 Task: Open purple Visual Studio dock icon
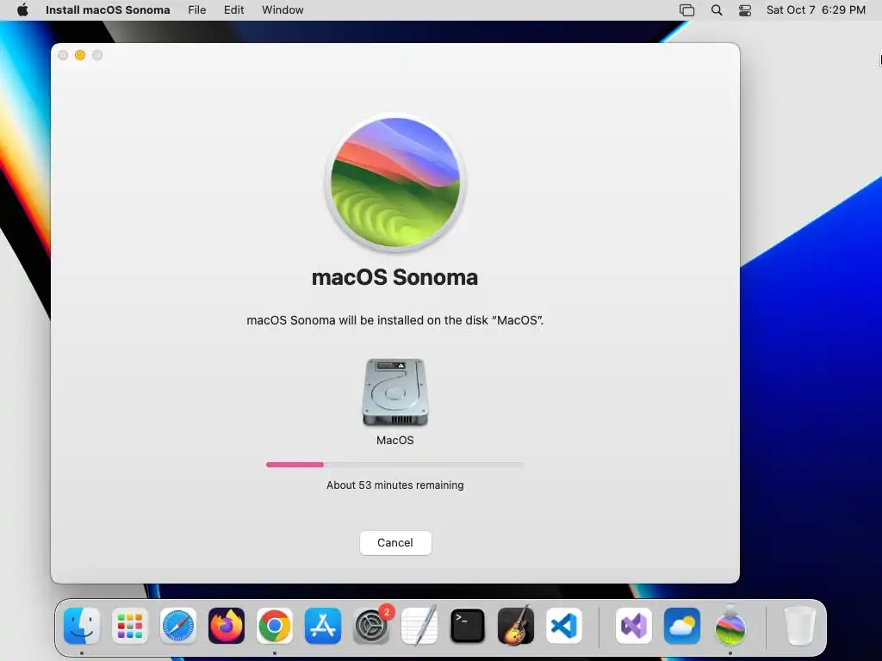click(x=634, y=626)
